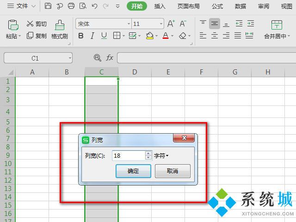Image resolution: width=296 pixels, height=222 pixels.
Task: Click the Paste clipboard icon
Action: (13, 25)
